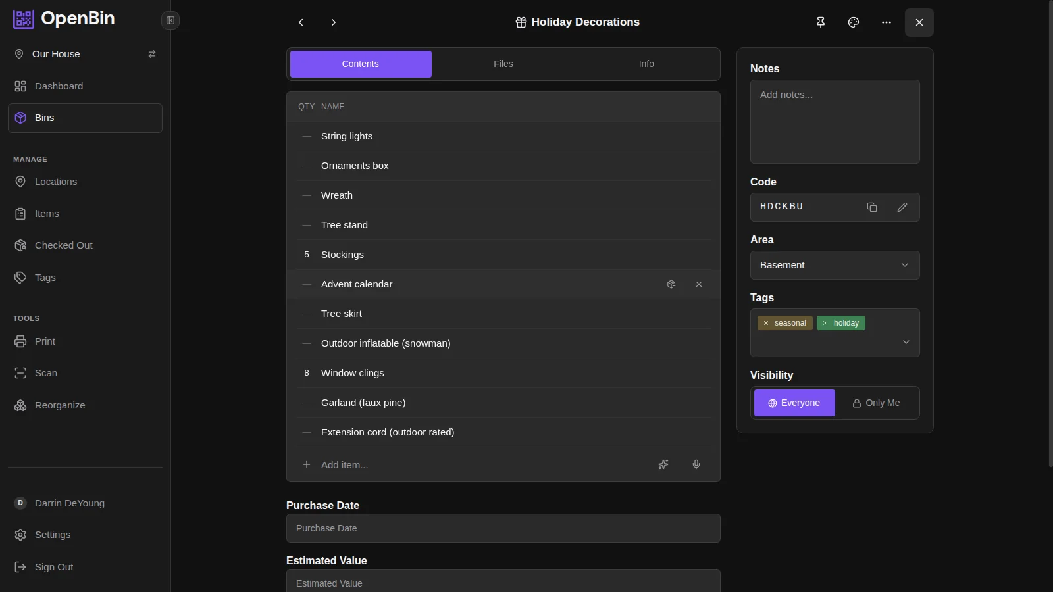Switch location from Our House
Viewport: 1053px width, 592px height.
(x=152, y=54)
